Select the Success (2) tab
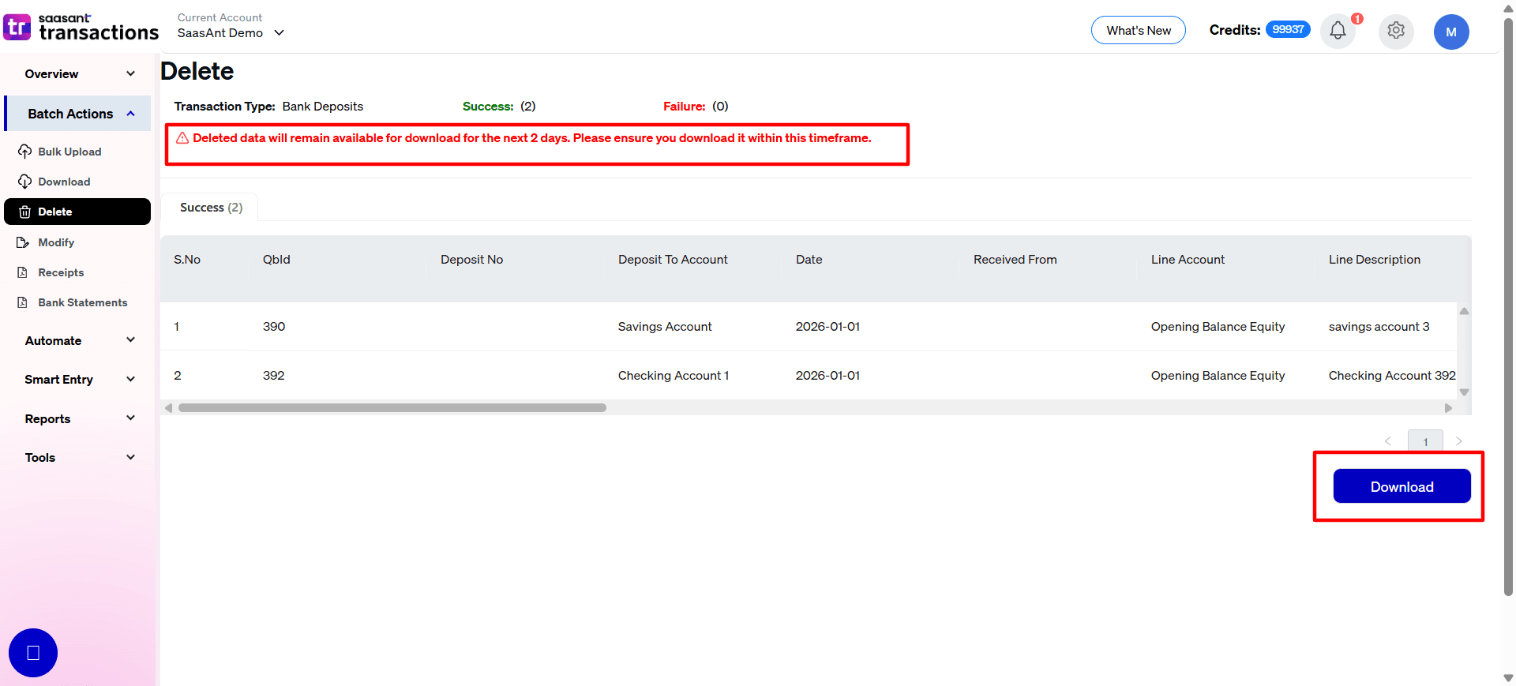Viewport: 1516px width, 686px height. tap(211, 207)
